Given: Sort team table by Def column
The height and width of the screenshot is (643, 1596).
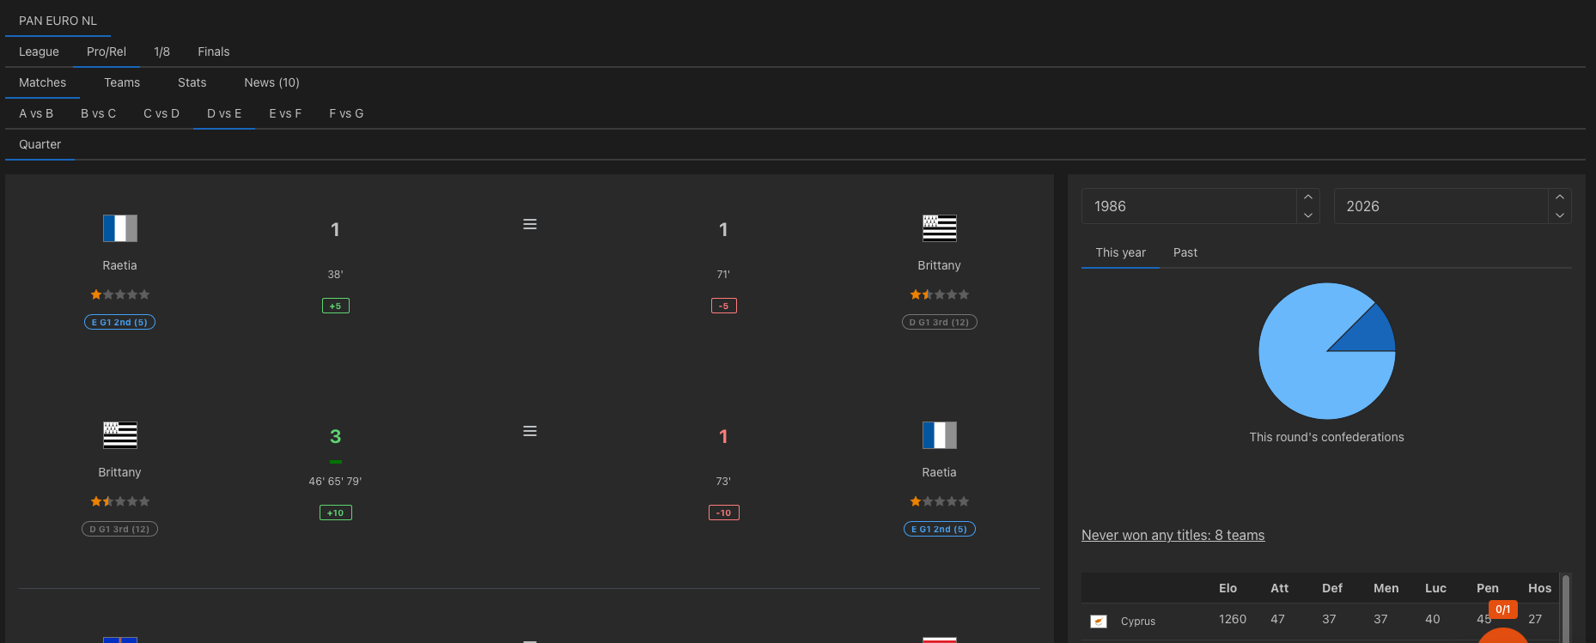Looking at the screenshot, I should point(1331,588).
